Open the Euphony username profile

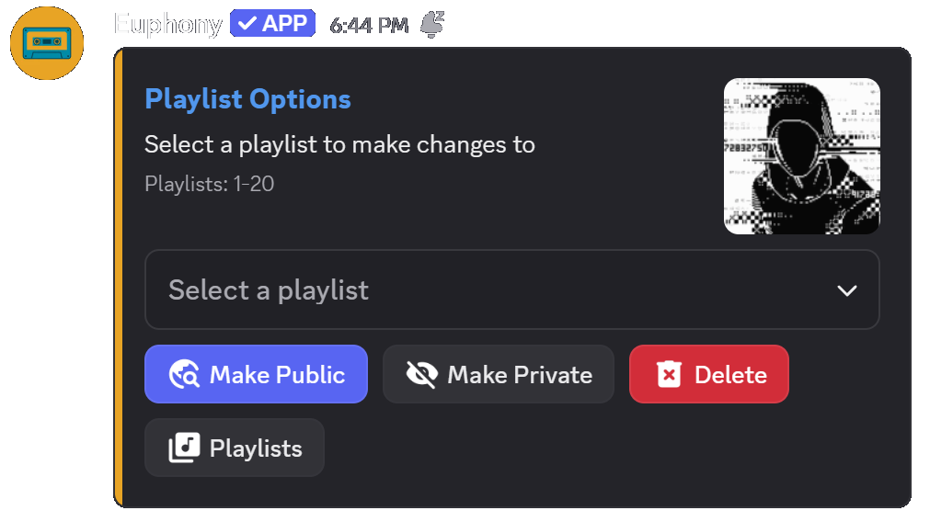(167, 24)
